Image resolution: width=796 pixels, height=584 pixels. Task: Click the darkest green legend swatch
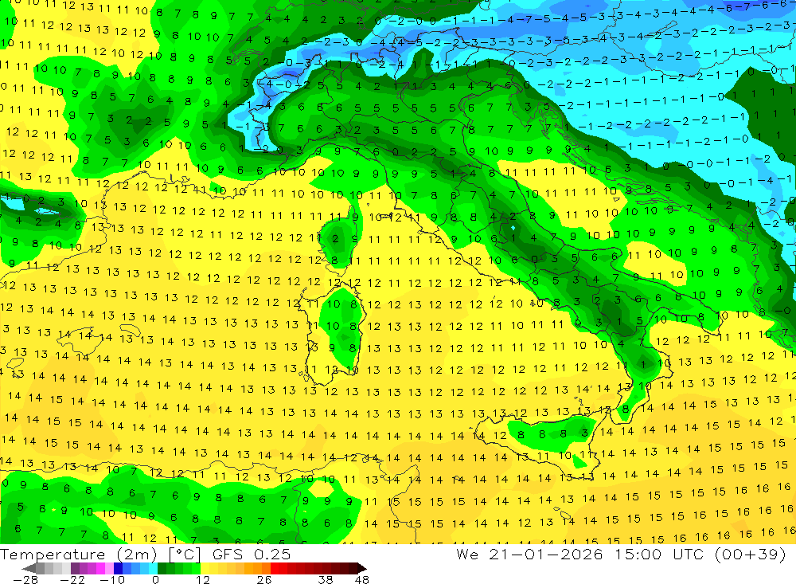tap(162, 569)
